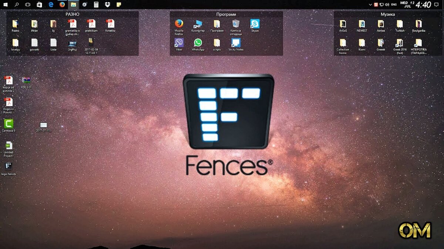Open Task View from taskbar
444x249 pixels.
[x=28, y=4]
